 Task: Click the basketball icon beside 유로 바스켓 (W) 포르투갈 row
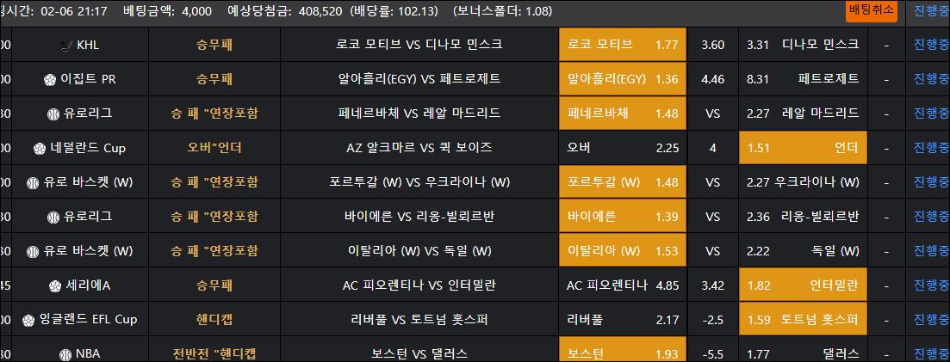pos(34,182)
